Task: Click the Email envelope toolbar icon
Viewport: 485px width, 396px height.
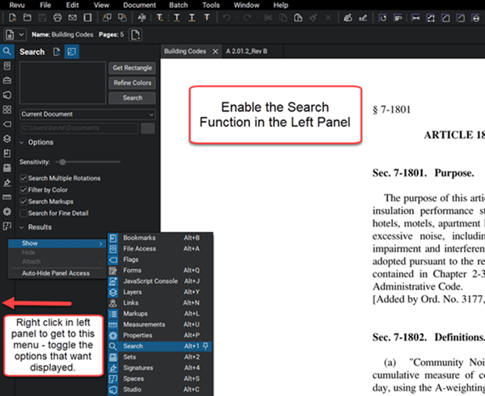Action: [73, 18]
